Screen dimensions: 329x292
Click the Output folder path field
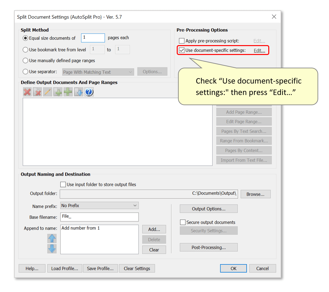(149, 194)
